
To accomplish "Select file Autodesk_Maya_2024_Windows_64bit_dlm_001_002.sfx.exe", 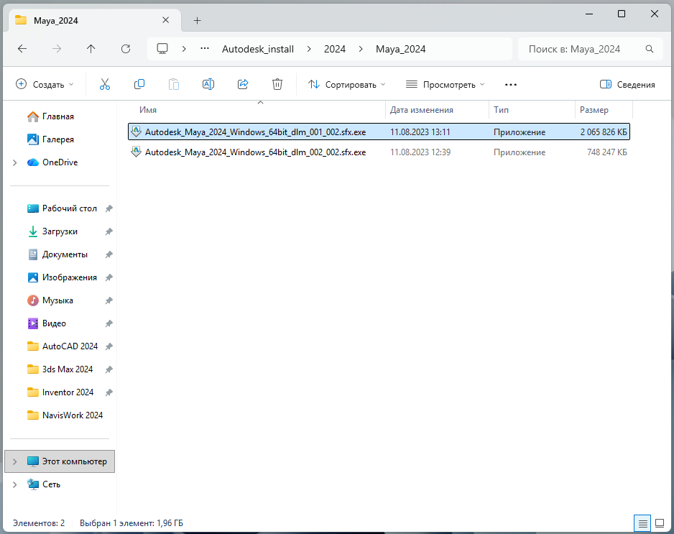I will [x=379, y=132].
